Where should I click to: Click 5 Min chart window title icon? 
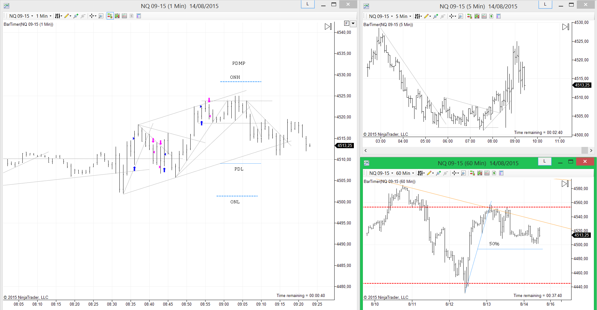pyautogui.click(x=366, y=6)
